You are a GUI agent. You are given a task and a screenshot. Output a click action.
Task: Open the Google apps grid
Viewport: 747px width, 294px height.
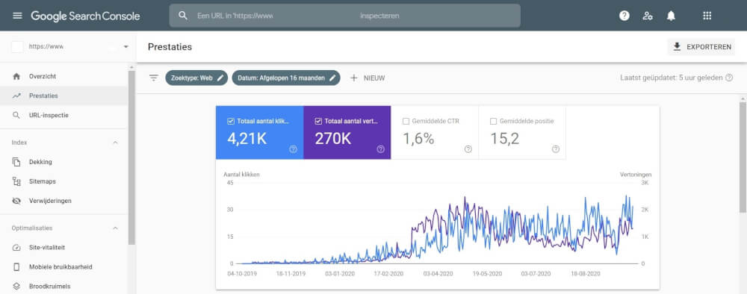707,16
